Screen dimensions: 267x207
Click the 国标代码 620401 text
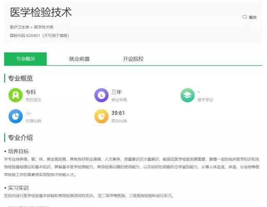pos(25,35)
